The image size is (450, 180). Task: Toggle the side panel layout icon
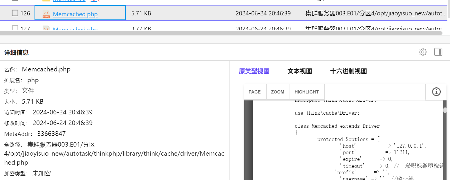tap(438, 52)
